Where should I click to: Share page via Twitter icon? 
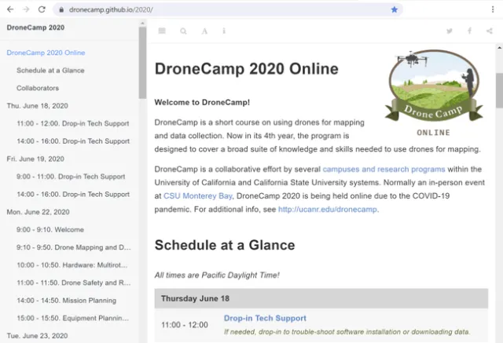click(450, 31)
